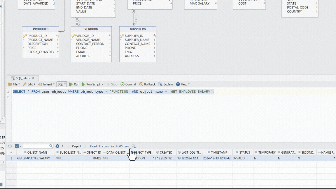The width and height of the screenshot is (336, 189).
Task: Click the disabled Stop button
Action: (x=112, y=84)
